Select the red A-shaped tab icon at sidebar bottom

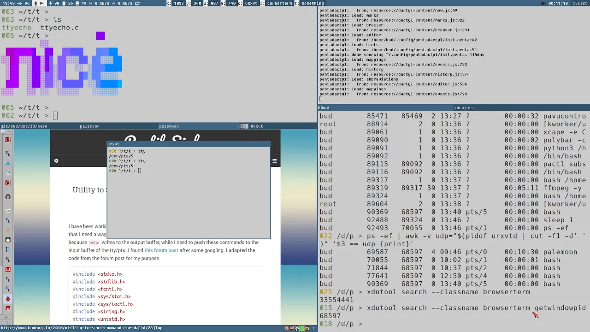tap(8, 308)
